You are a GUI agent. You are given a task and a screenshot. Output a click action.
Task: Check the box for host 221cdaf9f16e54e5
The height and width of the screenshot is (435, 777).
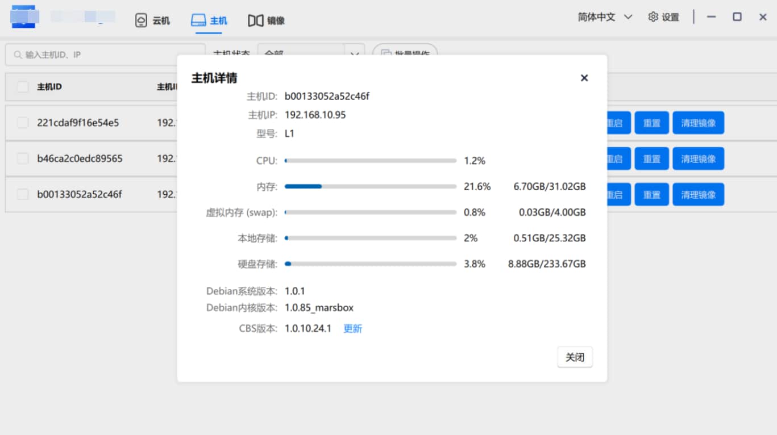point(23,123)
